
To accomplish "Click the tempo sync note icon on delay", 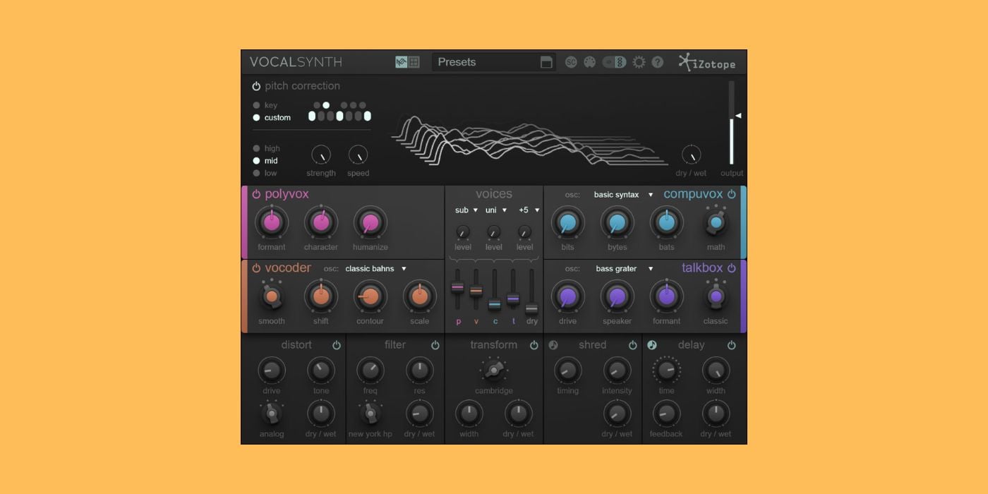I will coord(651,345).
